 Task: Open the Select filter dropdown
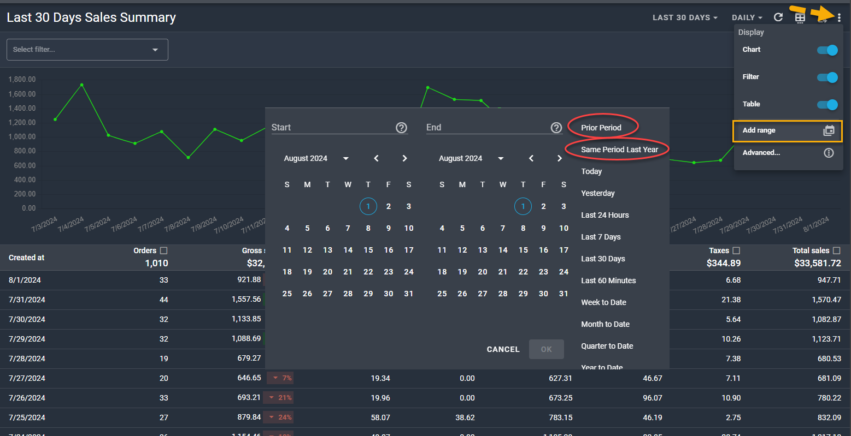click(87, 50)
